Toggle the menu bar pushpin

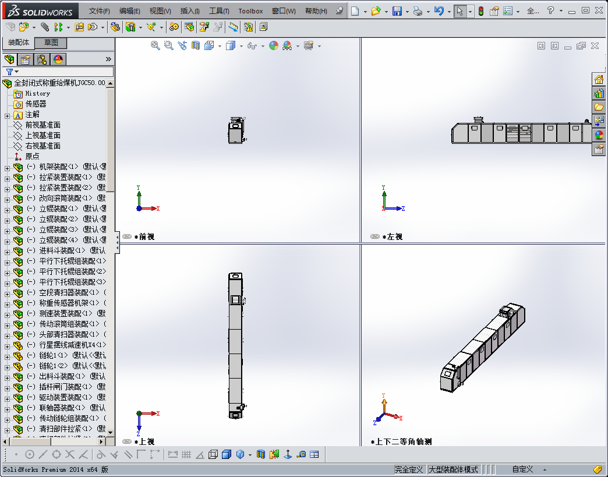[340, 10]
